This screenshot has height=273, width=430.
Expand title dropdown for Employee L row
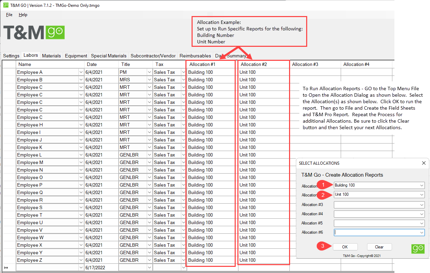point(149,155)
